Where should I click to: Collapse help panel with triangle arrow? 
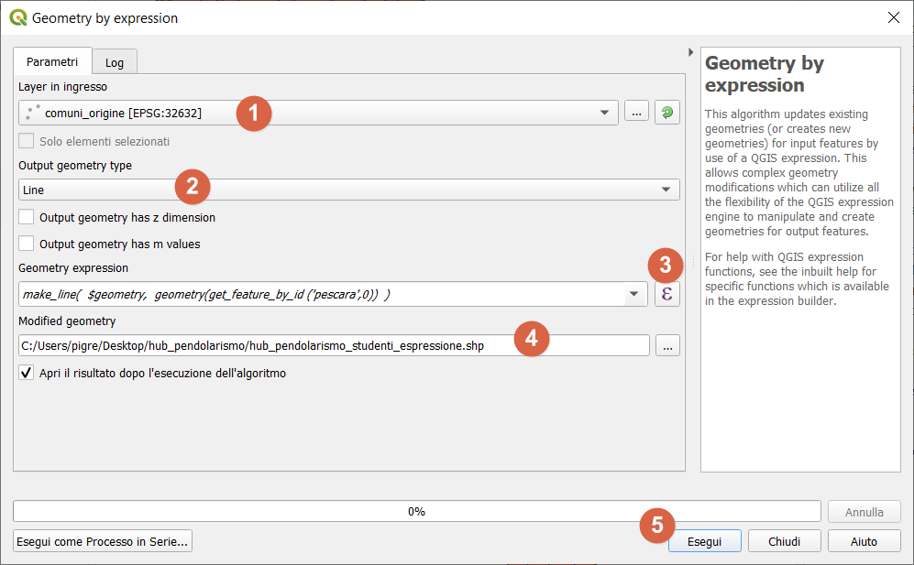[x=690, y=51]
